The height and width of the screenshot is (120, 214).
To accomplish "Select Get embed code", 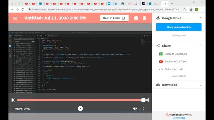I will [174, 69].
